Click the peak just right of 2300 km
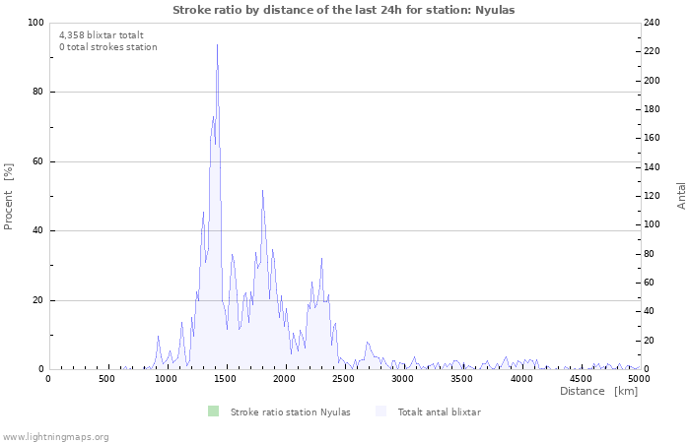Screen dimensions: 690x443 (x=321, y=259)
